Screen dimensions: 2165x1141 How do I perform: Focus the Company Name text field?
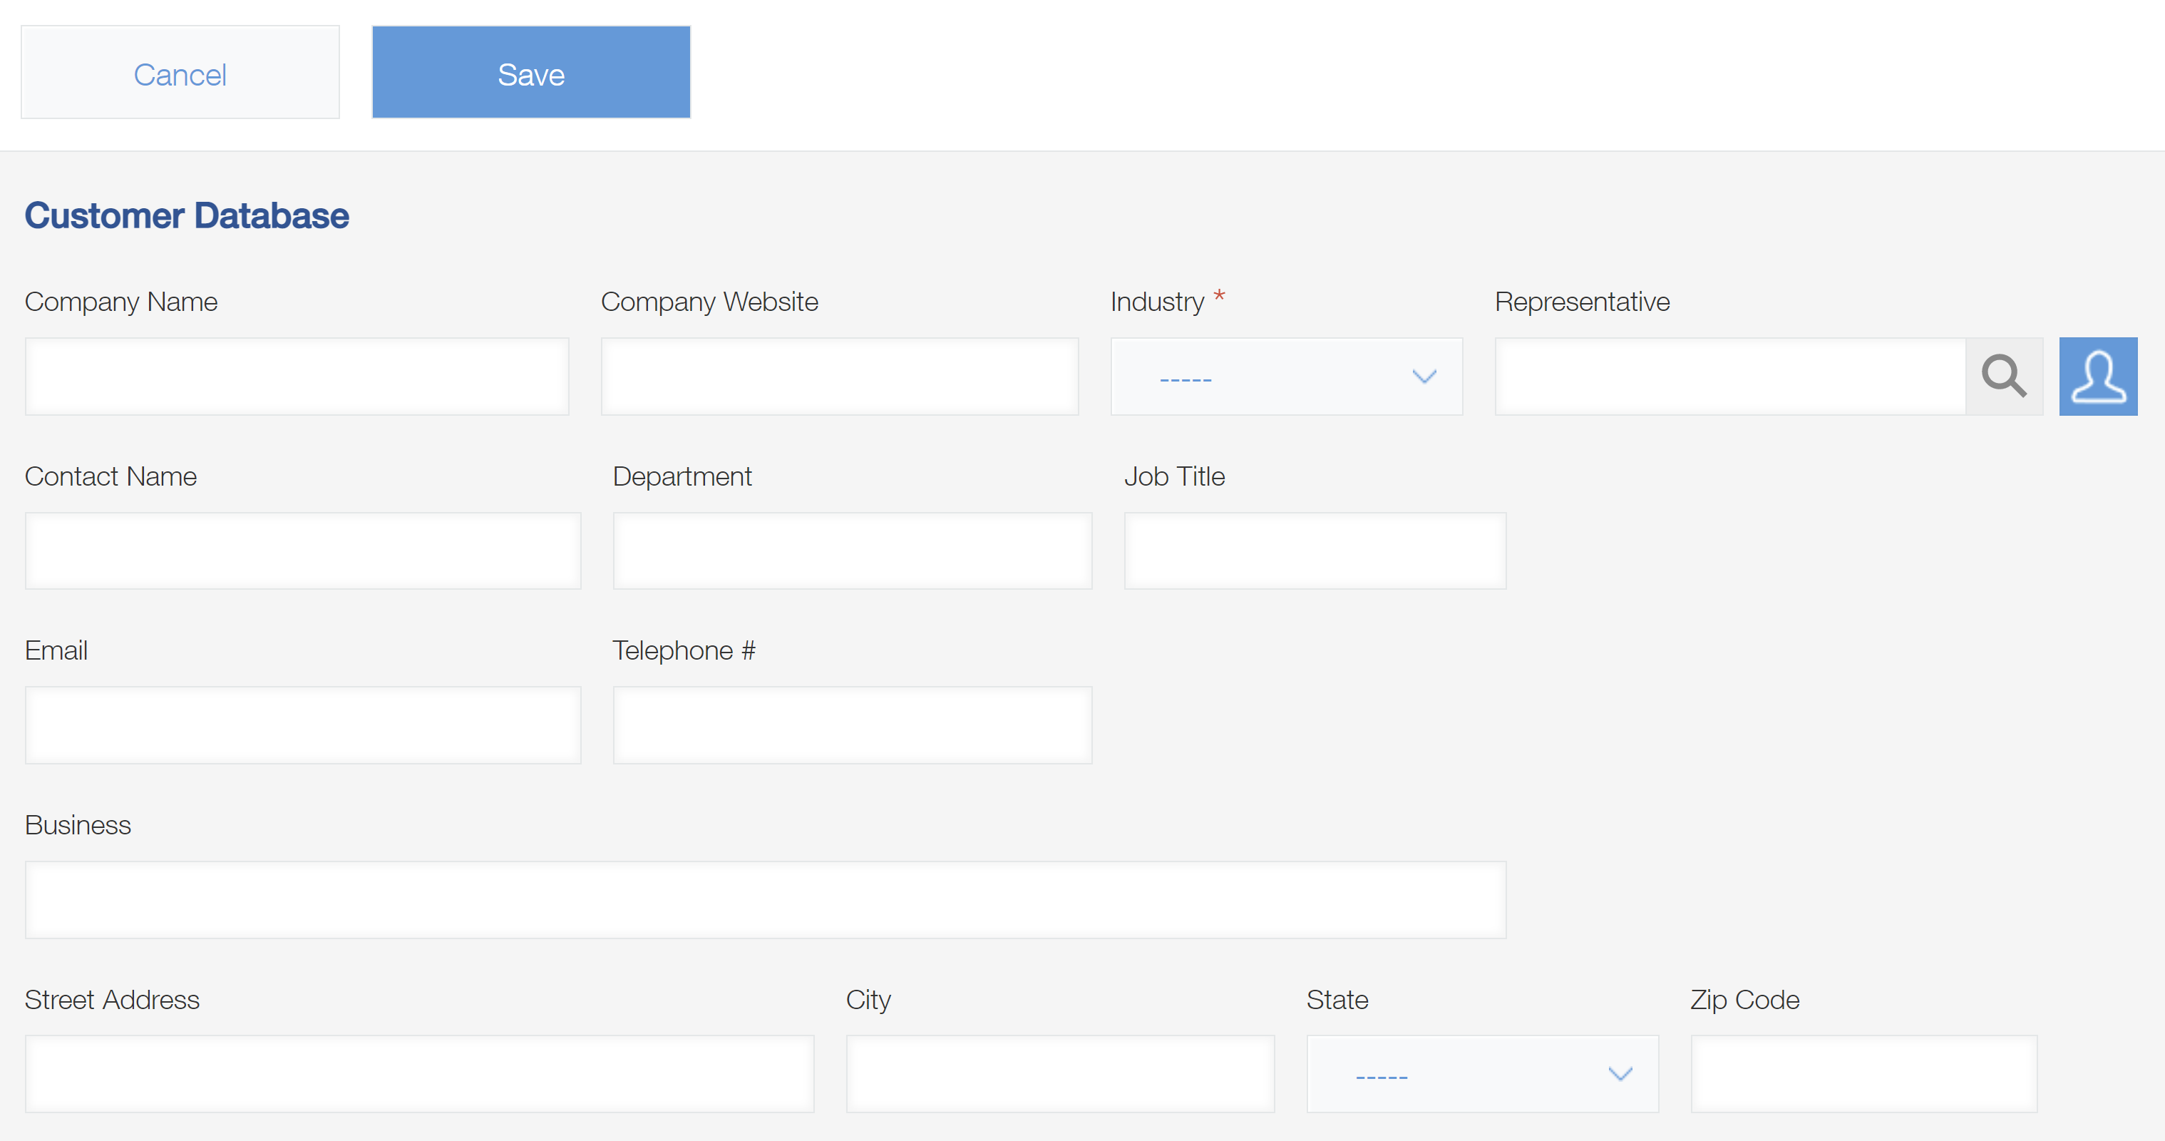tap(297, 376)
